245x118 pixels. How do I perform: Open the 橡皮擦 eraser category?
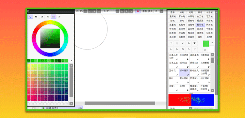[200, 21]
